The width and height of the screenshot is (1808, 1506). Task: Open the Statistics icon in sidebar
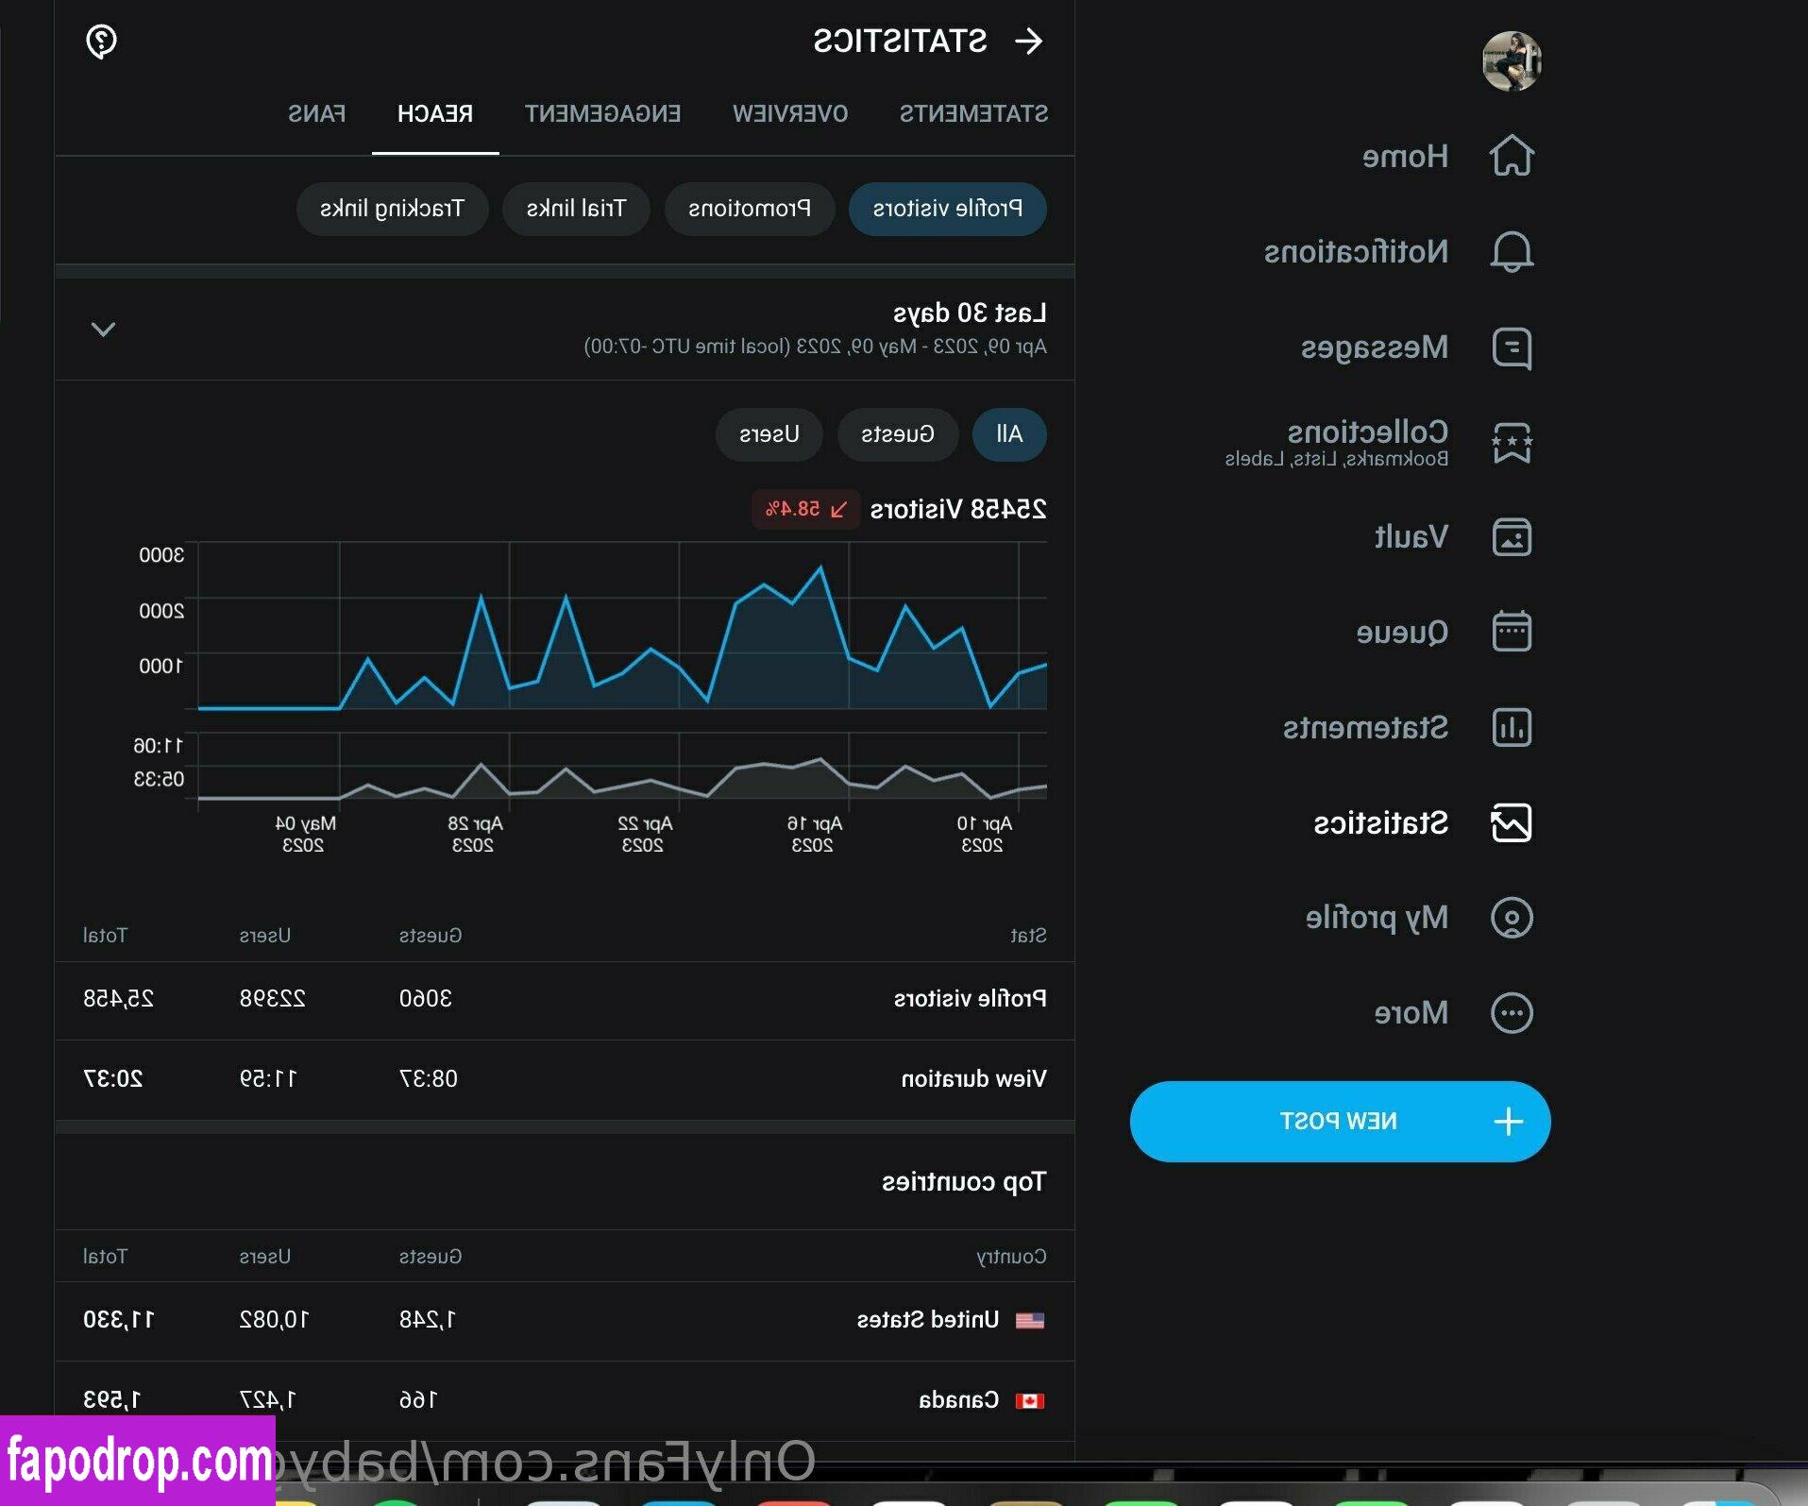point(1512,822)
